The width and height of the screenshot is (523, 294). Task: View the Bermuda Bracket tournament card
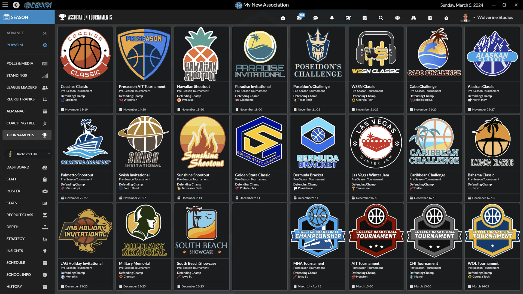coord(318,158)
